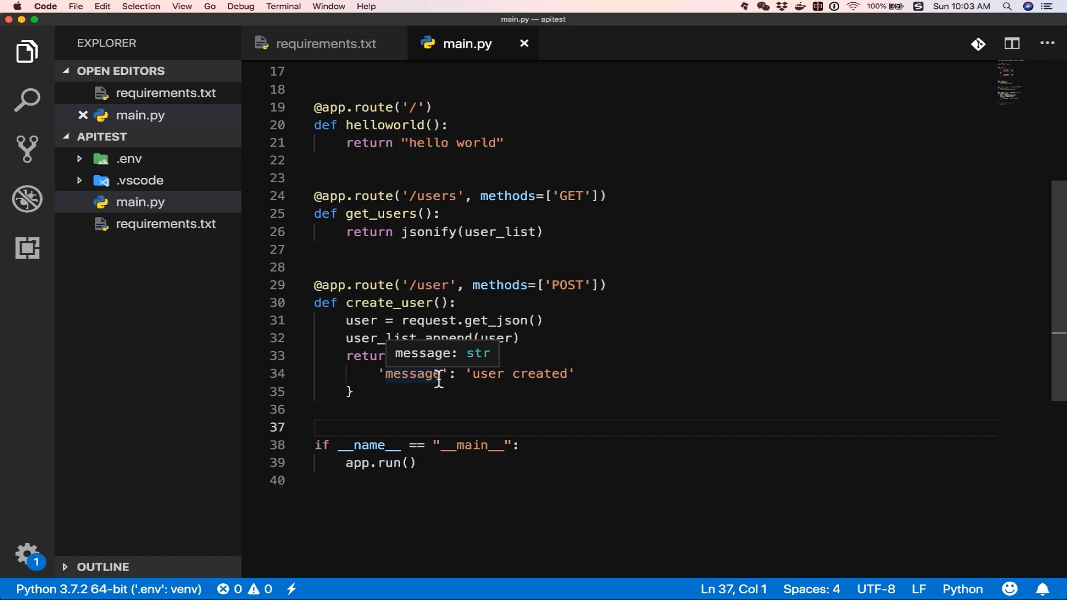Switch to the requirements.txt tab
This screenshot has width=1067, height=600.
(x=325, y=43)
